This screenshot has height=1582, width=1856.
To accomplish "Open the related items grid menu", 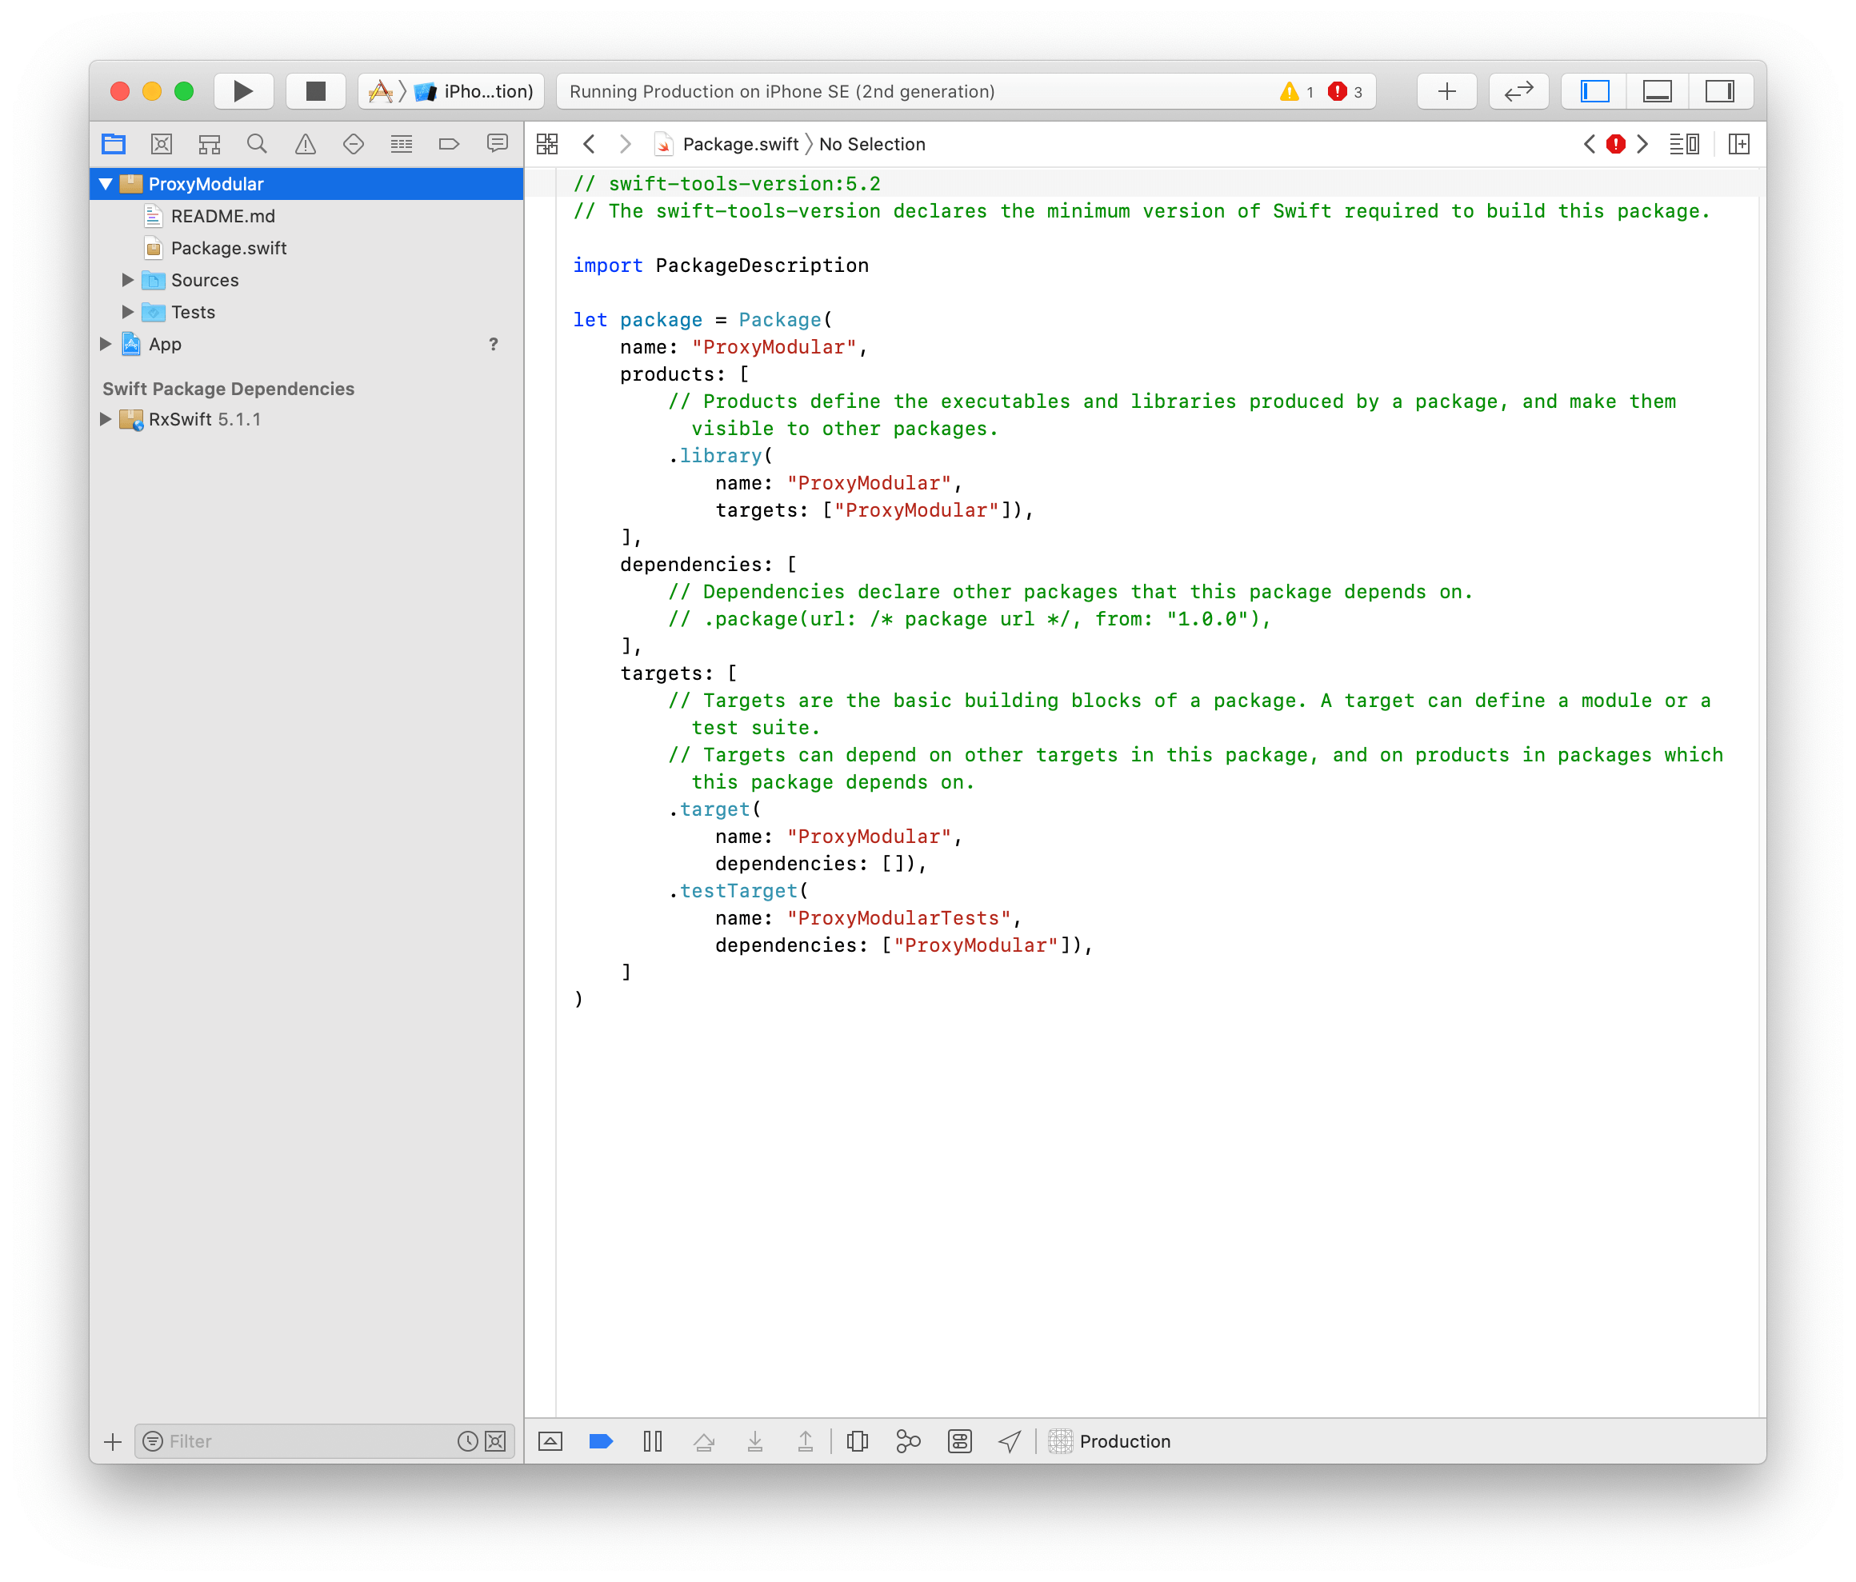I will click(x=546, y=144).
